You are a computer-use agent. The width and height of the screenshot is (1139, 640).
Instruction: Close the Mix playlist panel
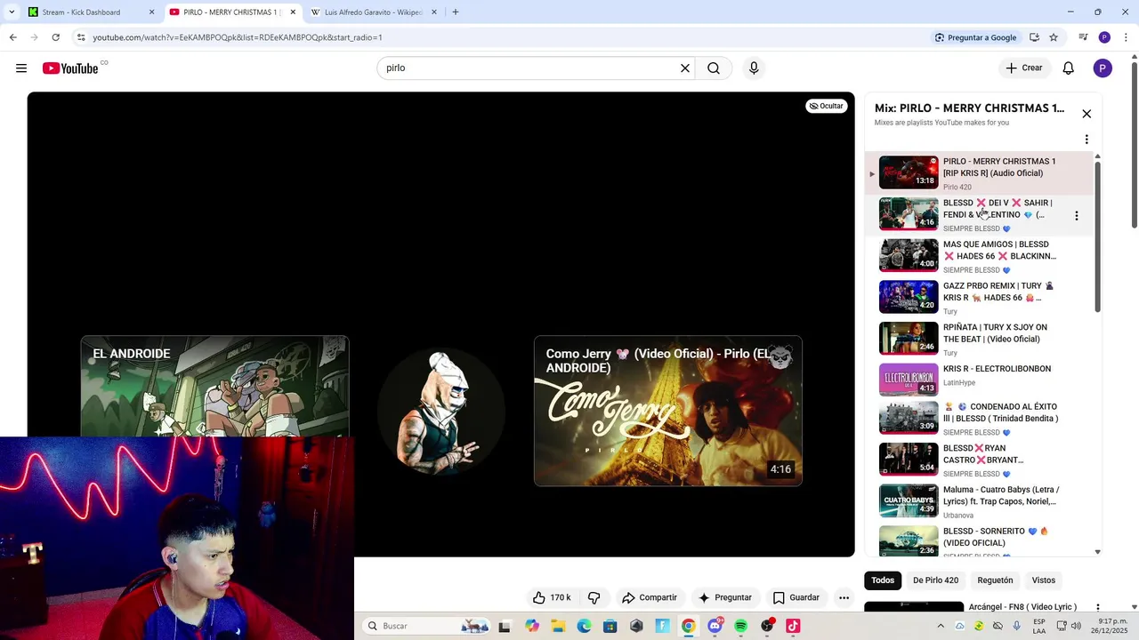(1086, 114)
